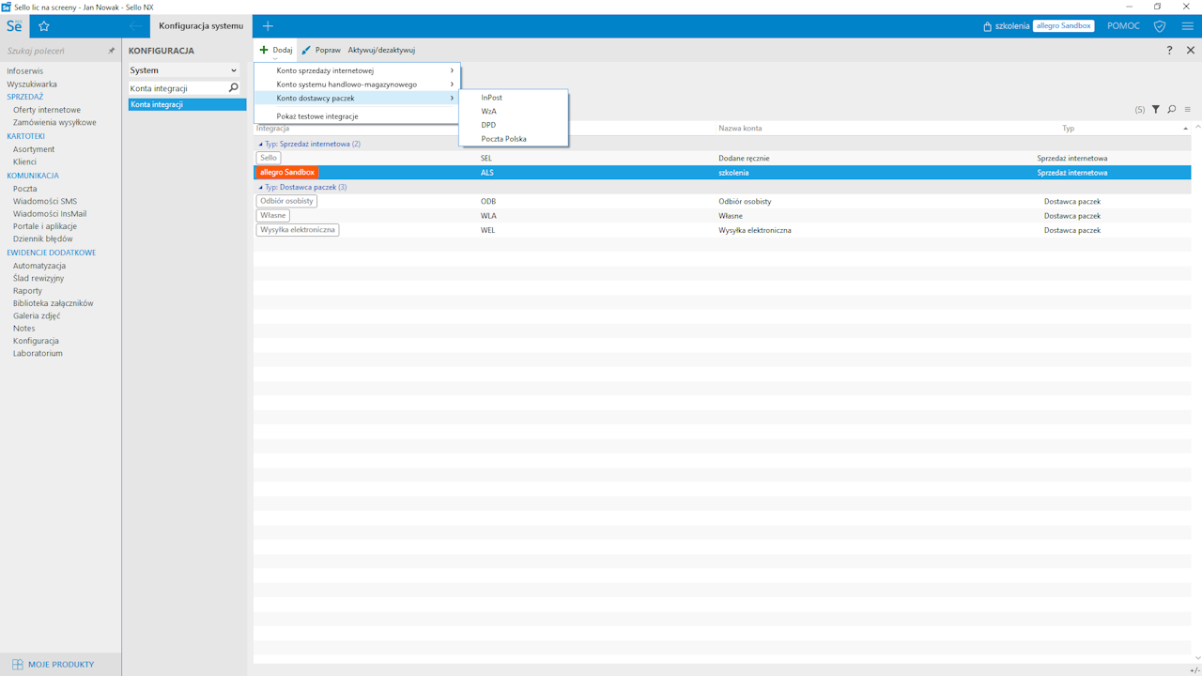Click the list search magnifier icon
Screen dimensions: 1202x676
(1172, 110)
